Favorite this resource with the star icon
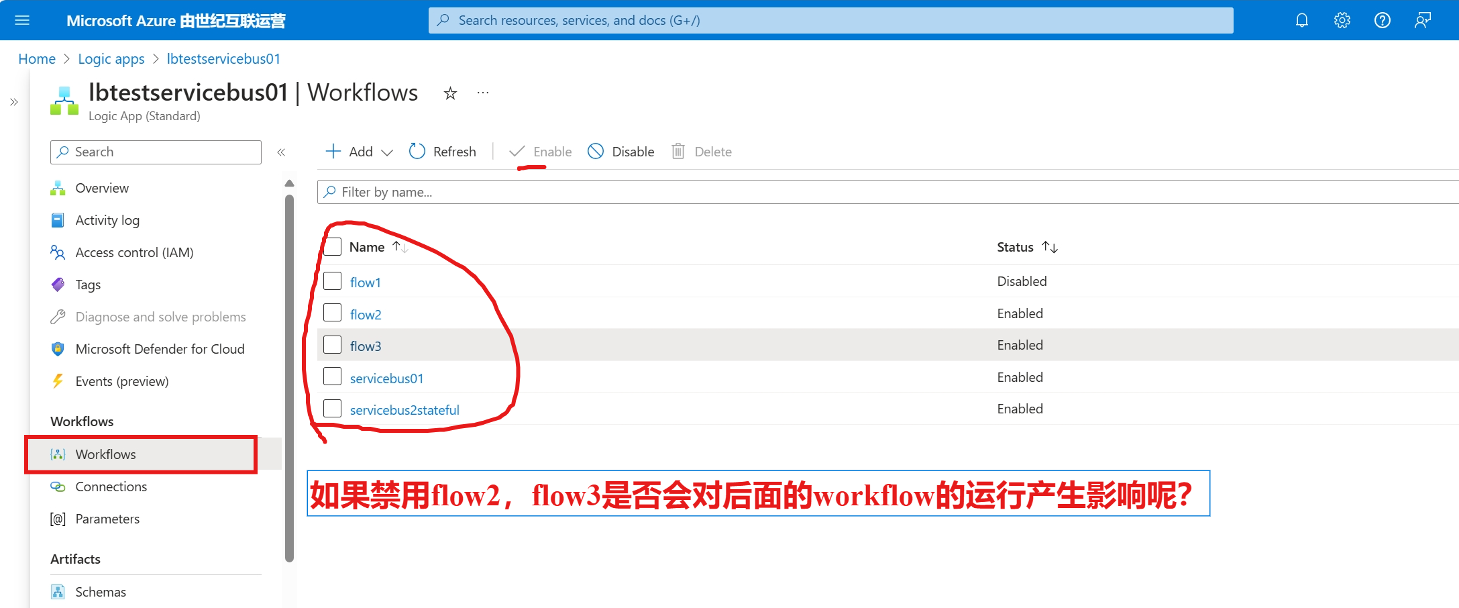Screen dimensions: 1459x608 [x=450, y=93]
